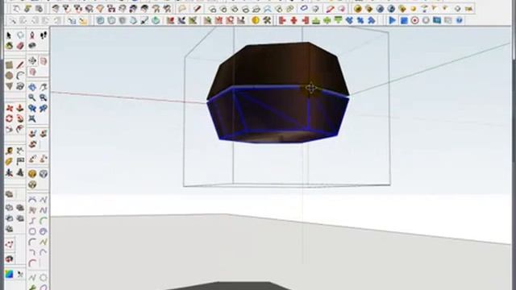
Task: Click the Zoom Extents tool
Action: tap(32, 118)
